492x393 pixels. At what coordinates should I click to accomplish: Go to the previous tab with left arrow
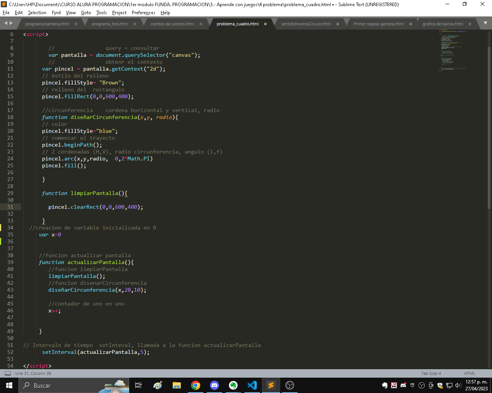tap(6, 23)
